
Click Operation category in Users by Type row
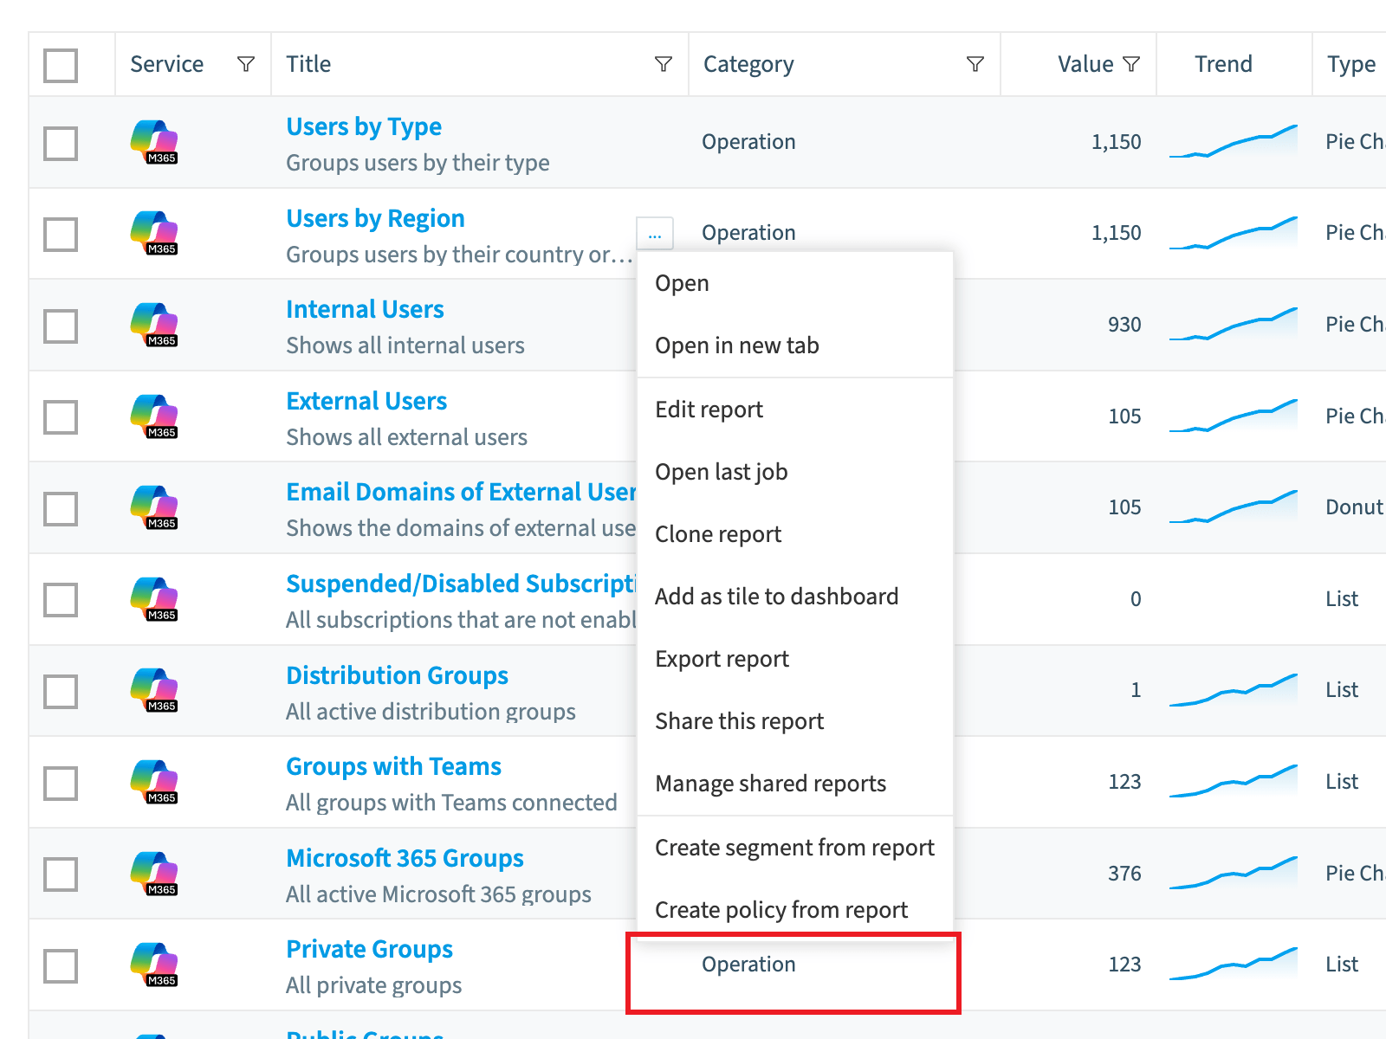pos(748,142)
